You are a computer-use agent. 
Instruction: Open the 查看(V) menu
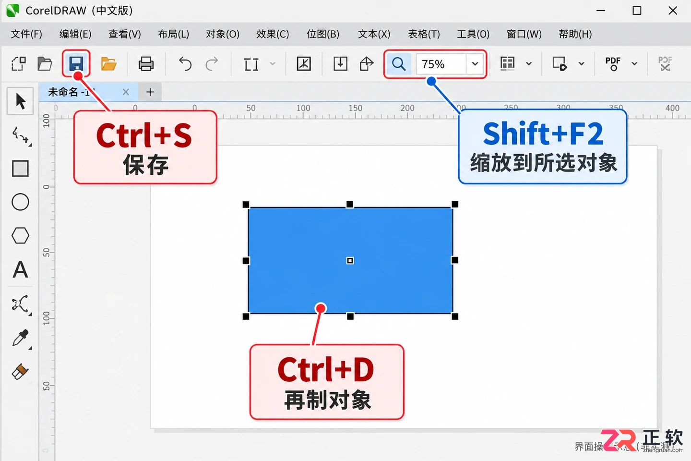click(125, 34)
